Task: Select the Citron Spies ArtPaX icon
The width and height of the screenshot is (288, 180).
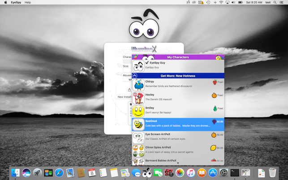Action: 138,151
